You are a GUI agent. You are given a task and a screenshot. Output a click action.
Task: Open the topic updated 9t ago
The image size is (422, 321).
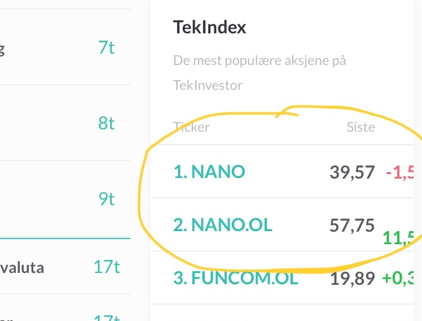65,199
